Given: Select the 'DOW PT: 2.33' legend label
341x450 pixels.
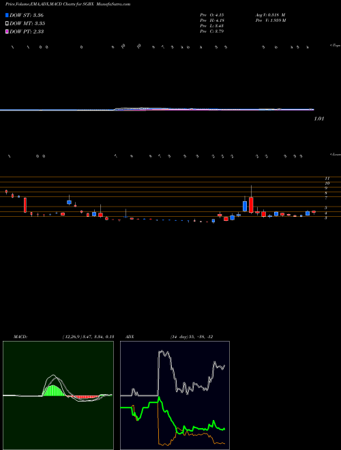Looking at the screenshot, I should click(x=27, y=32).
